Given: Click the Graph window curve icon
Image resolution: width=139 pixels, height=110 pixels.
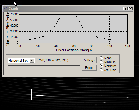Looking at the screenshot, I should pos(6,9).
